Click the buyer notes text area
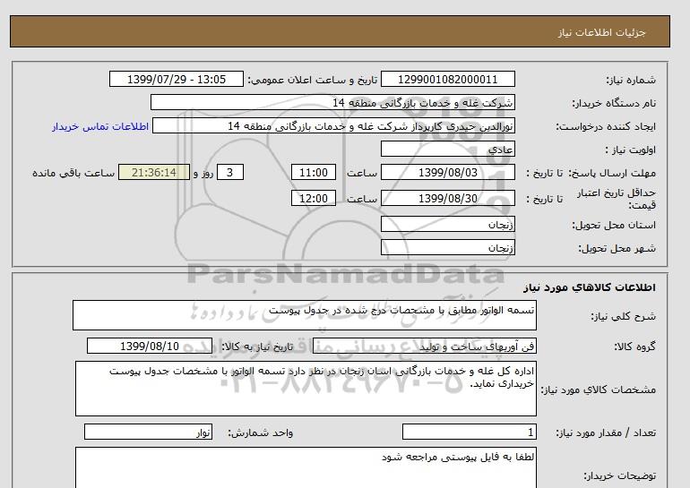This screenshot has height=488, width=690. (x=306, y=467)
